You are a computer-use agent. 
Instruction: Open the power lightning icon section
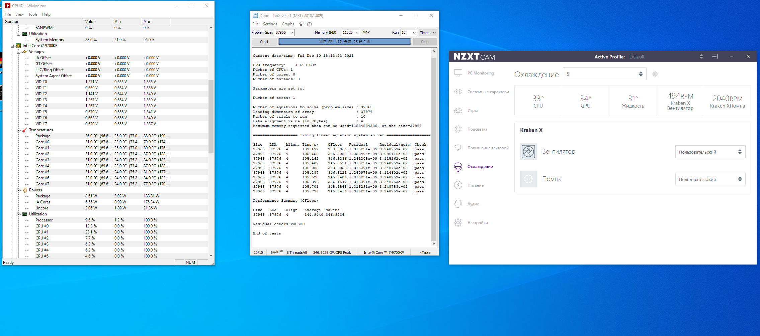[458, 185]
